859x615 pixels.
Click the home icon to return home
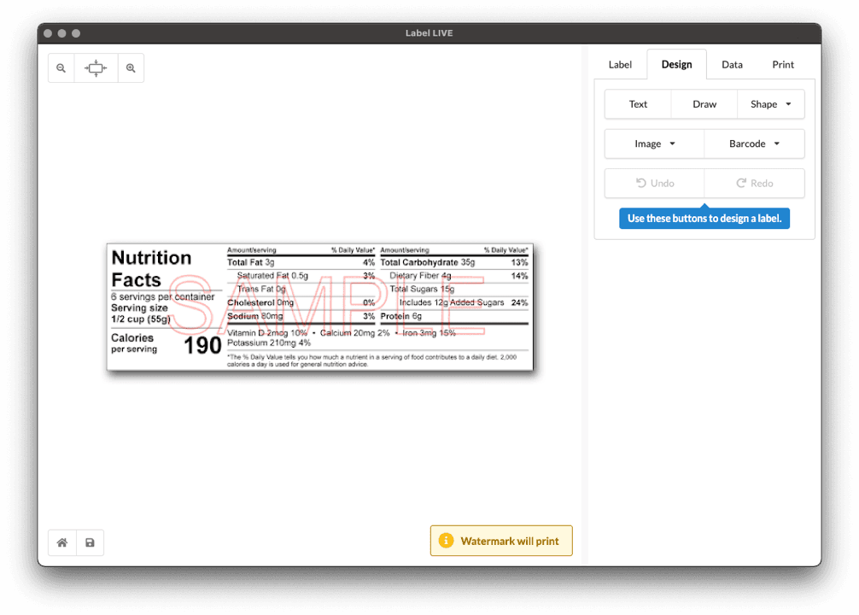click(x=61, y=542)
